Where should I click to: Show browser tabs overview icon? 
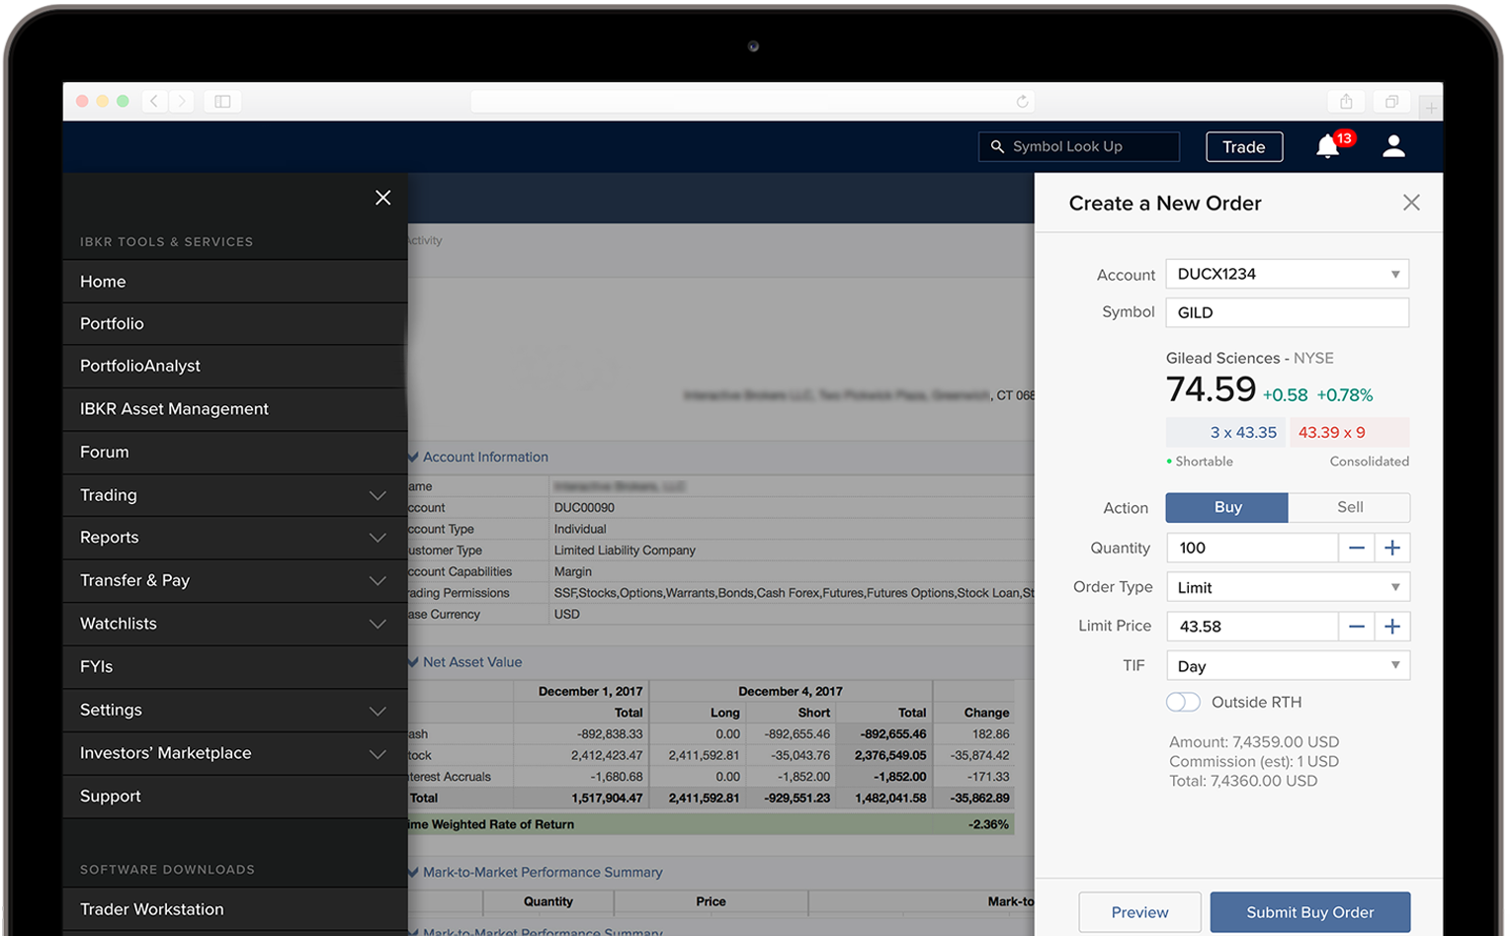tap(1391, 101)
